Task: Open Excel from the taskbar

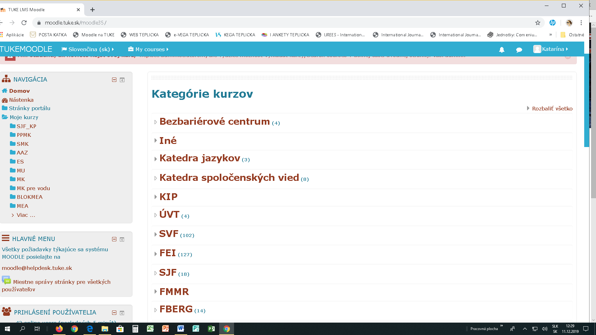Action: click(150, 329)
